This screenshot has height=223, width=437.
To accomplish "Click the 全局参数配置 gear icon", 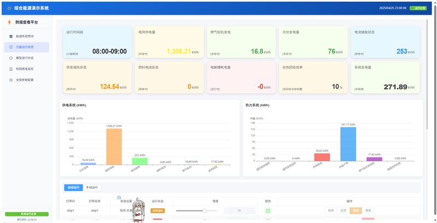I will click(x=11, y=80).
